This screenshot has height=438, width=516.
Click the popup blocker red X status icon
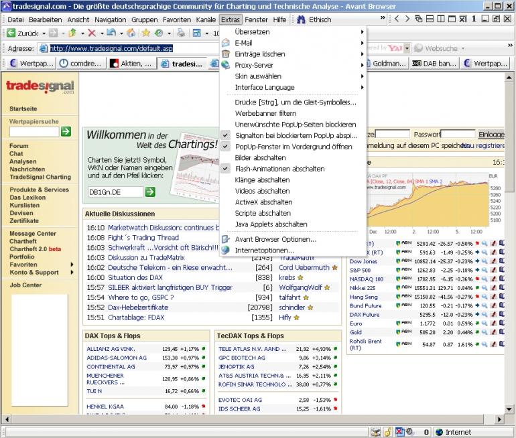[x=399, y=432]
